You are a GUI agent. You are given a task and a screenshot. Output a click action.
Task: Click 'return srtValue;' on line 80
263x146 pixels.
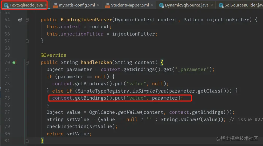[69, 134]
